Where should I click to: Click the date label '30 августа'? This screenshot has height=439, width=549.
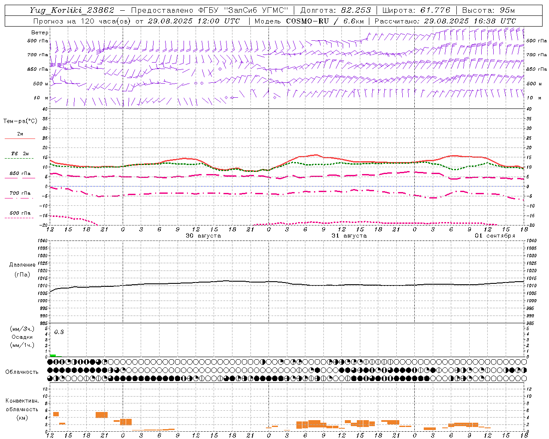[203, 236]
